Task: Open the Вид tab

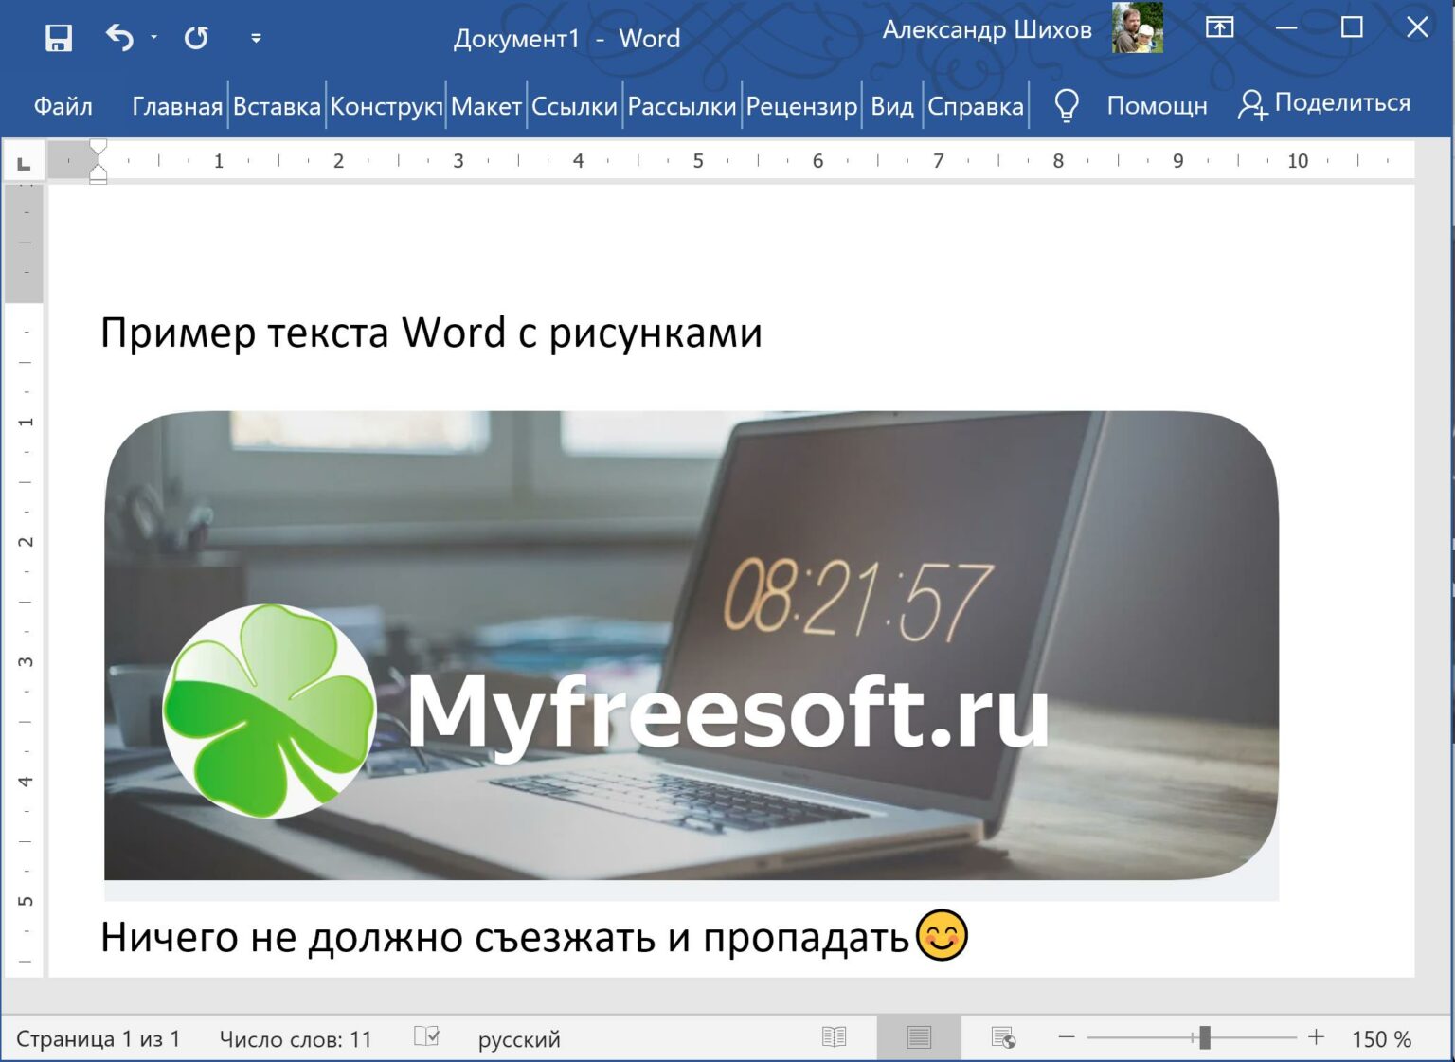Action: [x=892, y=106]
